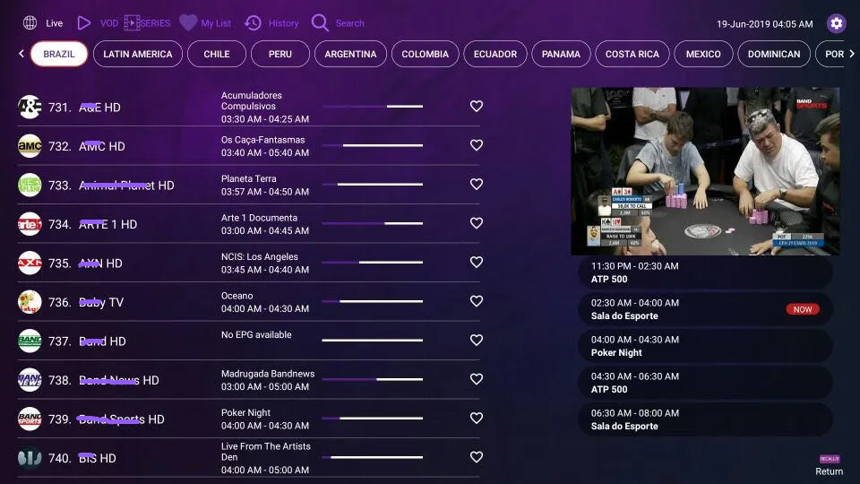This screenshot has height=484, width=860.
Task: Toggle heart on channel 737 row
Action: (x=477, y=340)
